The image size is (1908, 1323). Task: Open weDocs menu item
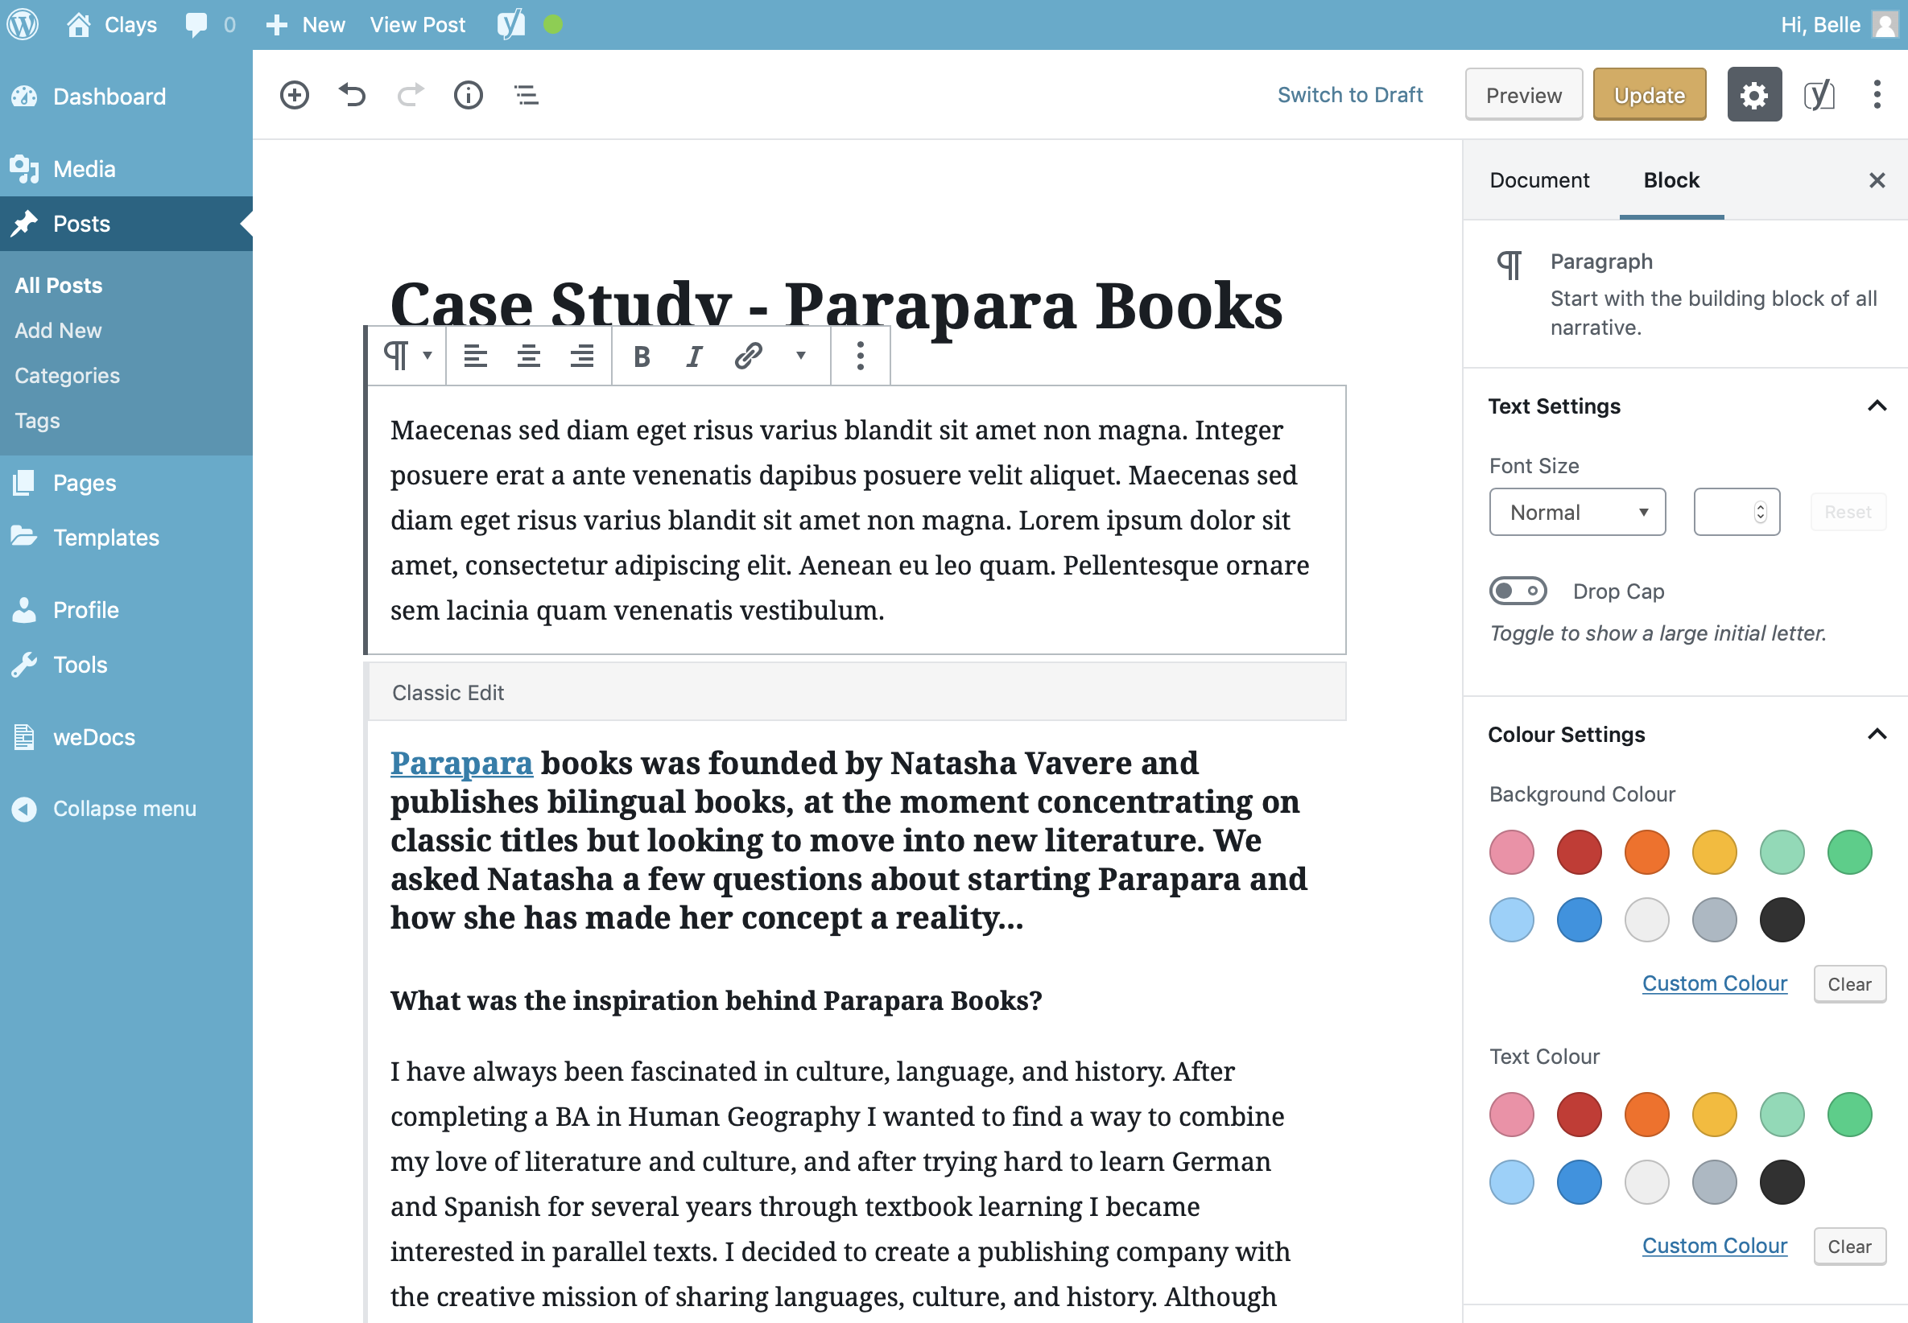tap(126, 737)
